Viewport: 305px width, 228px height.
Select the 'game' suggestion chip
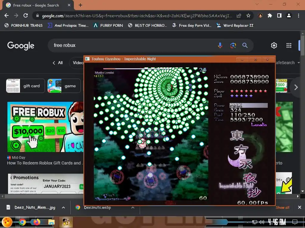[x=64, y=86]
